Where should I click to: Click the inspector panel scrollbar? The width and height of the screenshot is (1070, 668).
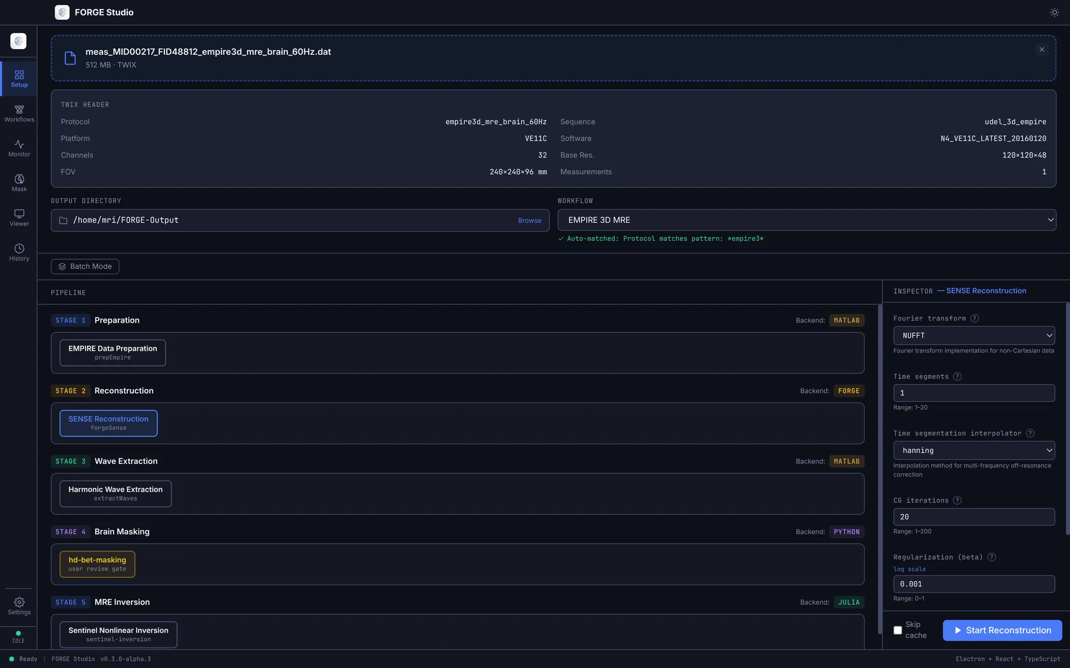[x=1067, y=419]
